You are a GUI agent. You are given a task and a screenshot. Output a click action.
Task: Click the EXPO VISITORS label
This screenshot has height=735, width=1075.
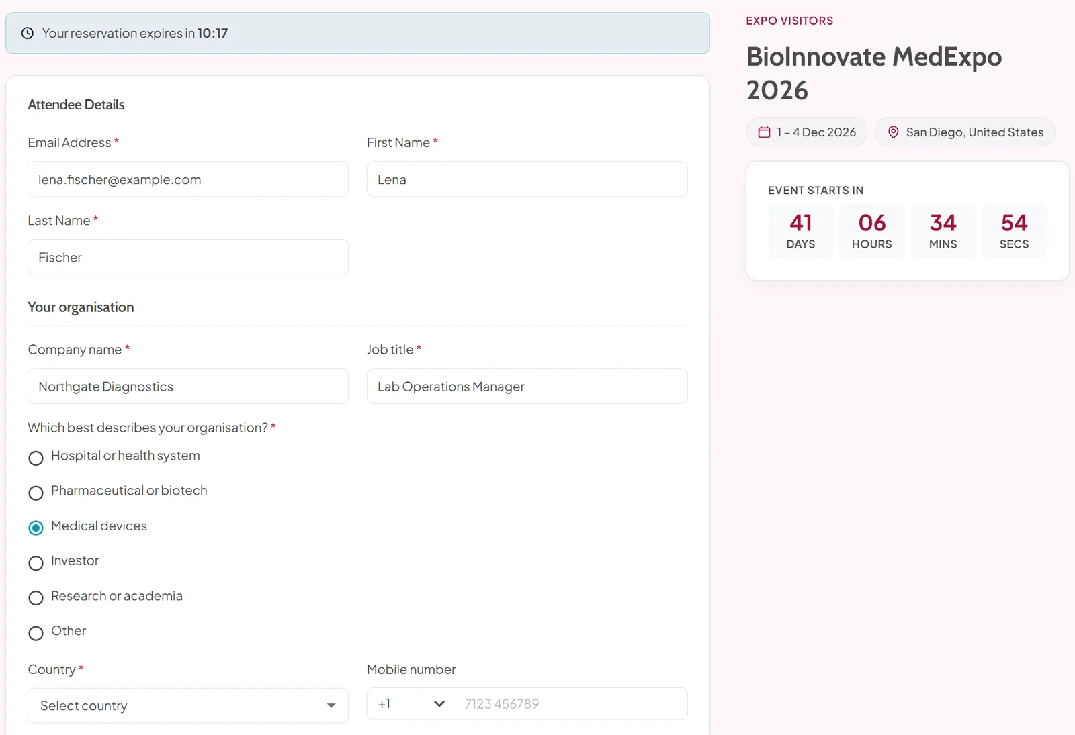789,21
